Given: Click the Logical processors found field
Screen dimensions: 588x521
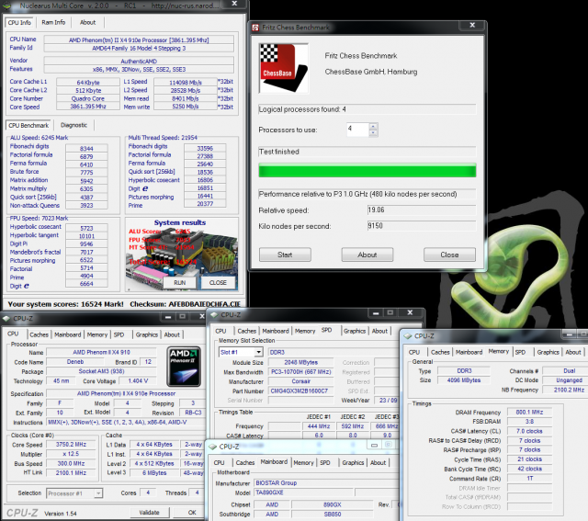Looking at the screenshot, I should pos(367,109).
